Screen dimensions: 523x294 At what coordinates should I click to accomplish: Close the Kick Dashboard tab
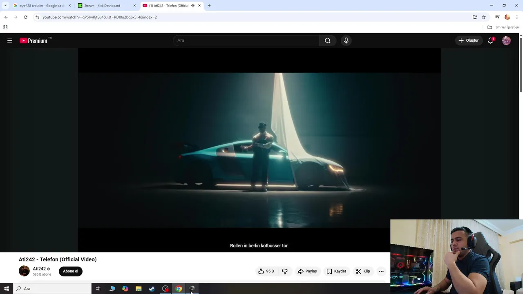coord(134,6)
